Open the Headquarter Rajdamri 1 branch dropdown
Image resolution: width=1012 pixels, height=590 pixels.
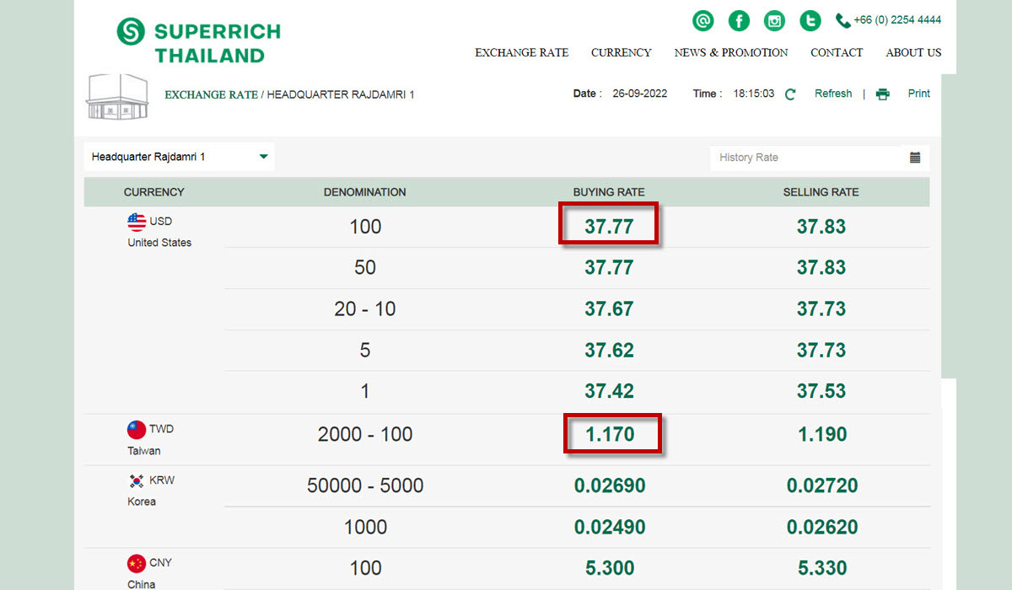tap(180, 157)
